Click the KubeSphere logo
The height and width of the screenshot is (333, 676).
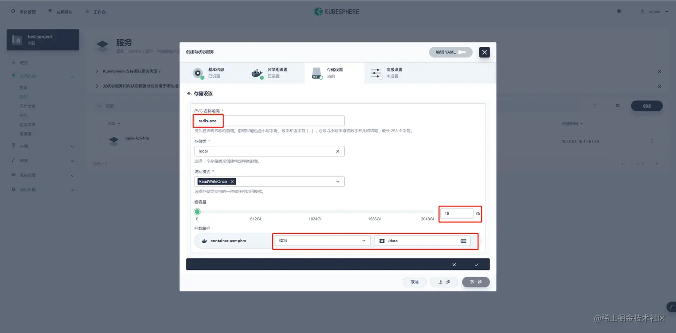click(337, 12)
